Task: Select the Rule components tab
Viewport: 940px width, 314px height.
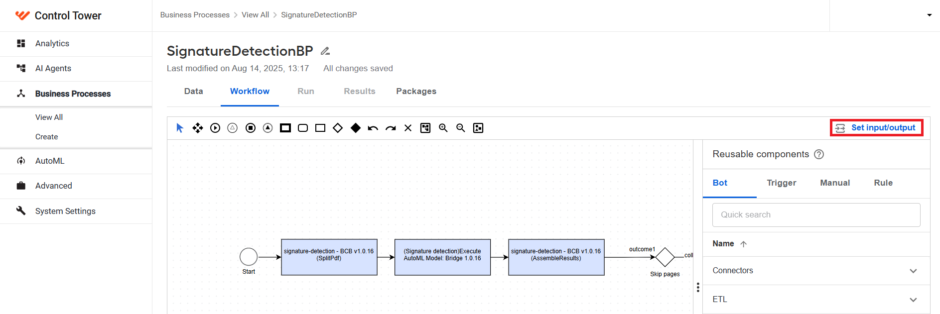Action: pos(883,183)
